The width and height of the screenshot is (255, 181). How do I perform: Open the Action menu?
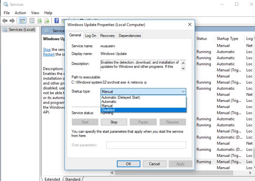(x=20, y=13)
